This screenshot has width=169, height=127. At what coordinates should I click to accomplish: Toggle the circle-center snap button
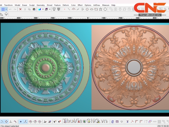6,122
